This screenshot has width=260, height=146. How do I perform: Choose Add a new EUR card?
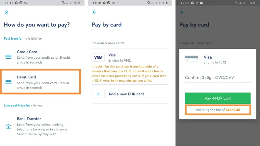[126, 94]
